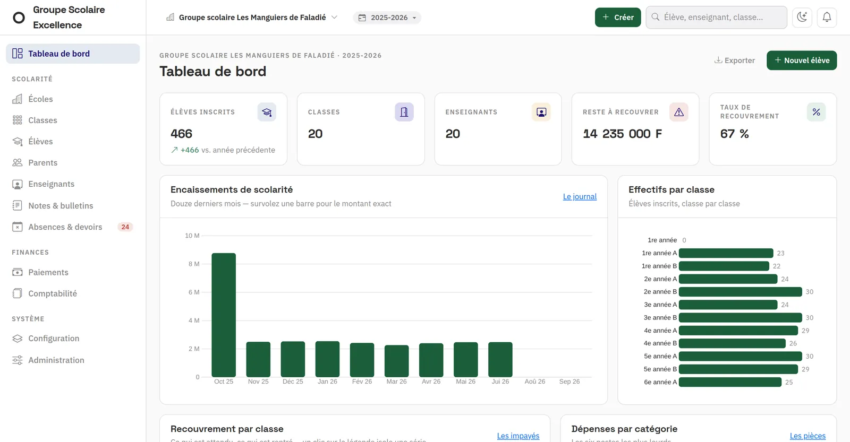Go to Enseignants in sidebar
Viewport: 850px width, 442px height.
(73, 184)
